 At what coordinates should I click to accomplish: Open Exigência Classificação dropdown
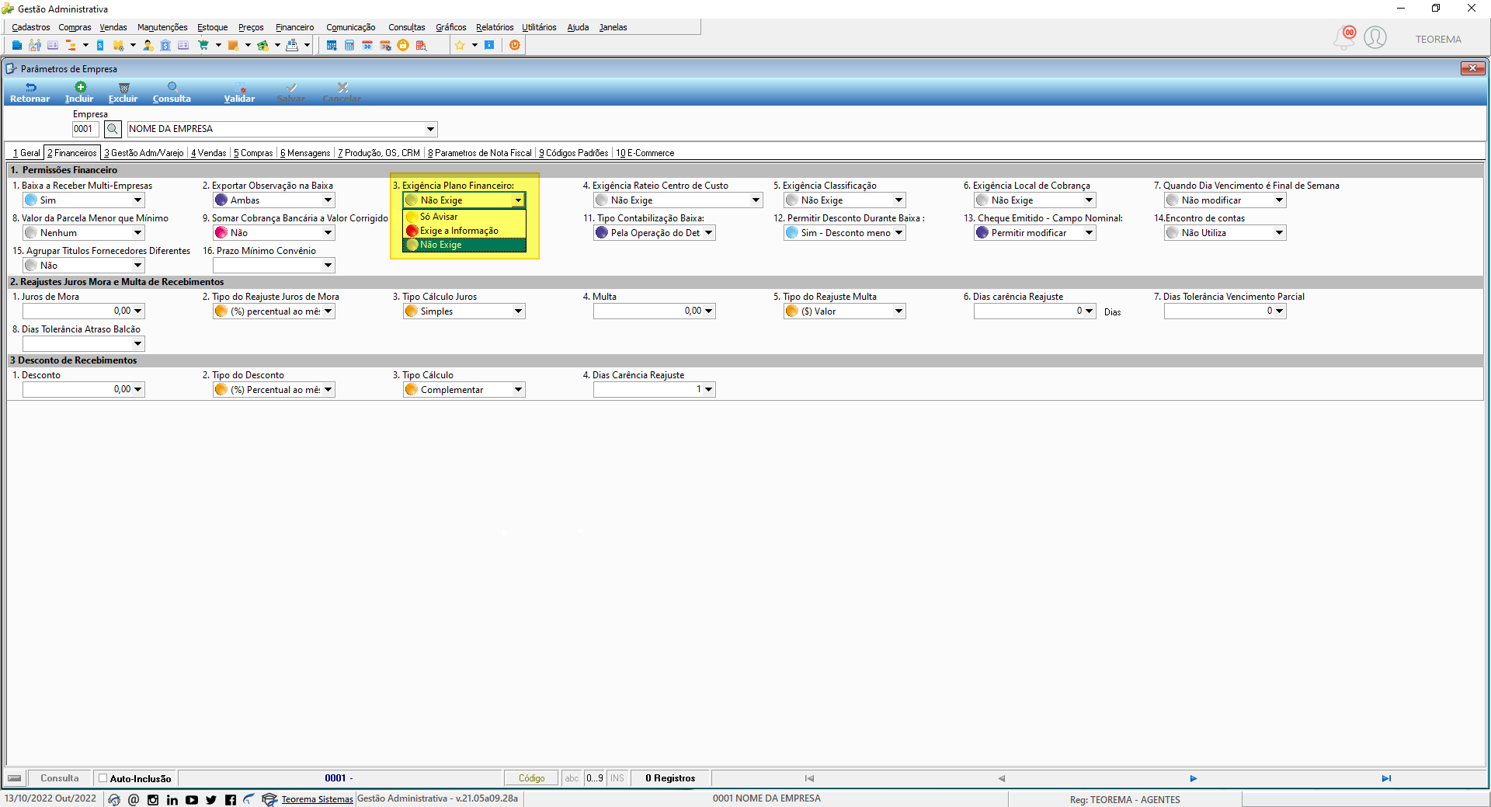click(898, 200)
